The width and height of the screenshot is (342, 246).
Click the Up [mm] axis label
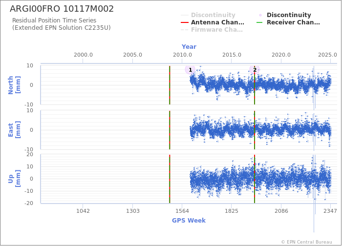[14, 179]
